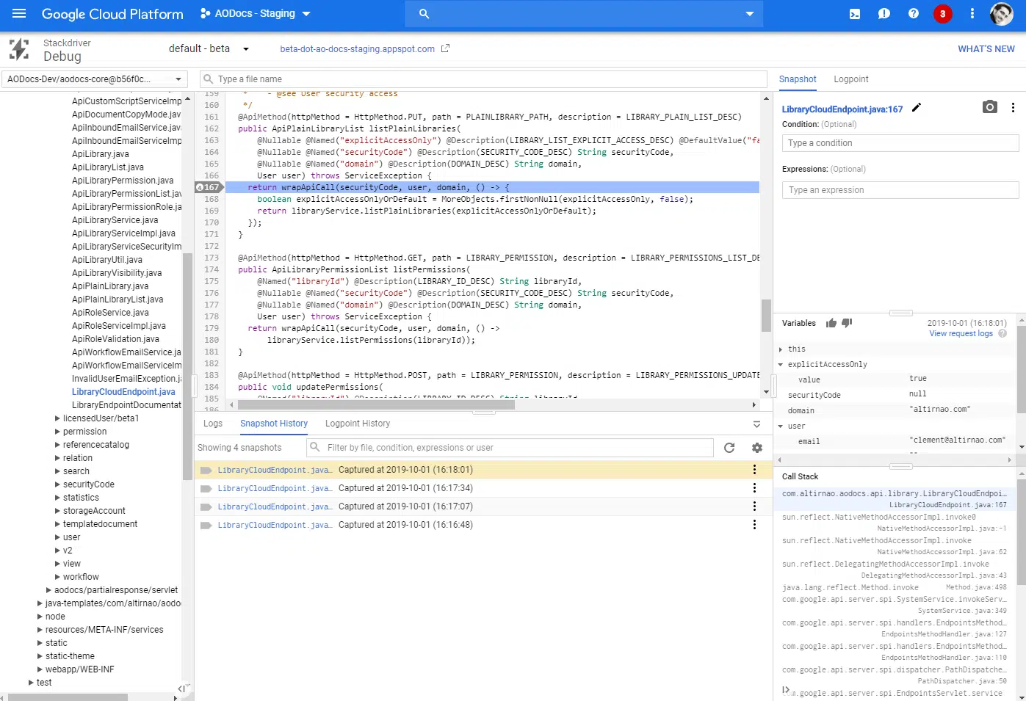Image resolution: width=1026 pixels, height=701 pixels.
Task: Expand the licensedUser/beta1 folder
Action: coord(58,418)
